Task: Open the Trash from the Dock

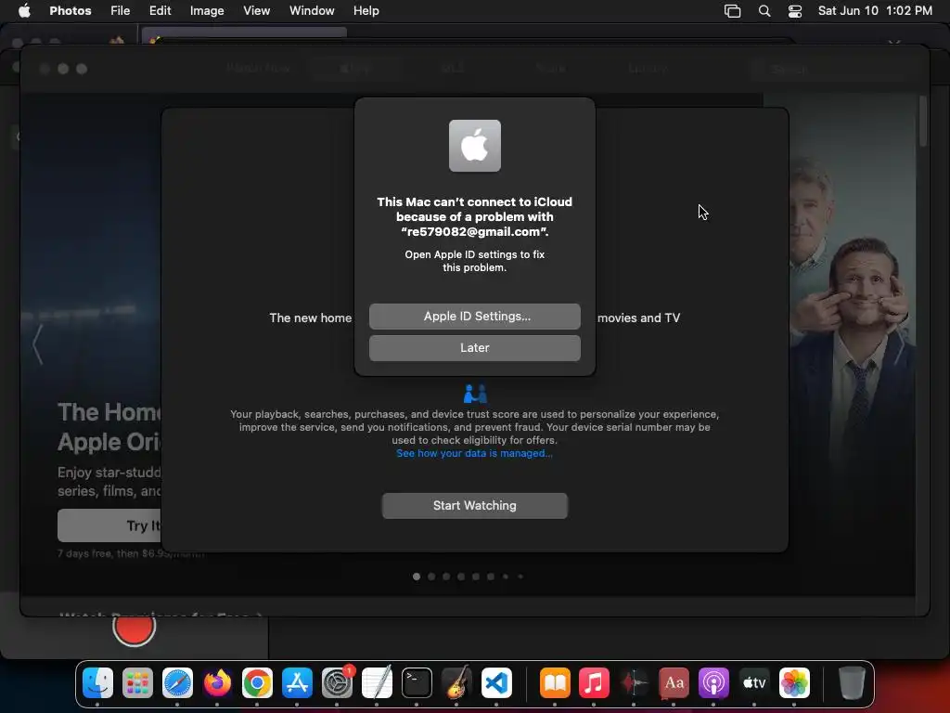Action: [852, 683]
